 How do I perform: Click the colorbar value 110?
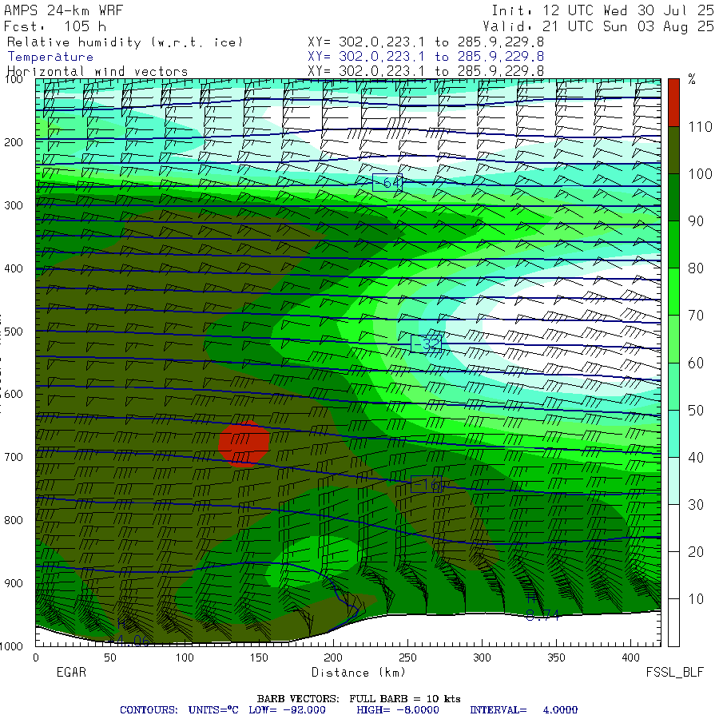click(700, 126)
